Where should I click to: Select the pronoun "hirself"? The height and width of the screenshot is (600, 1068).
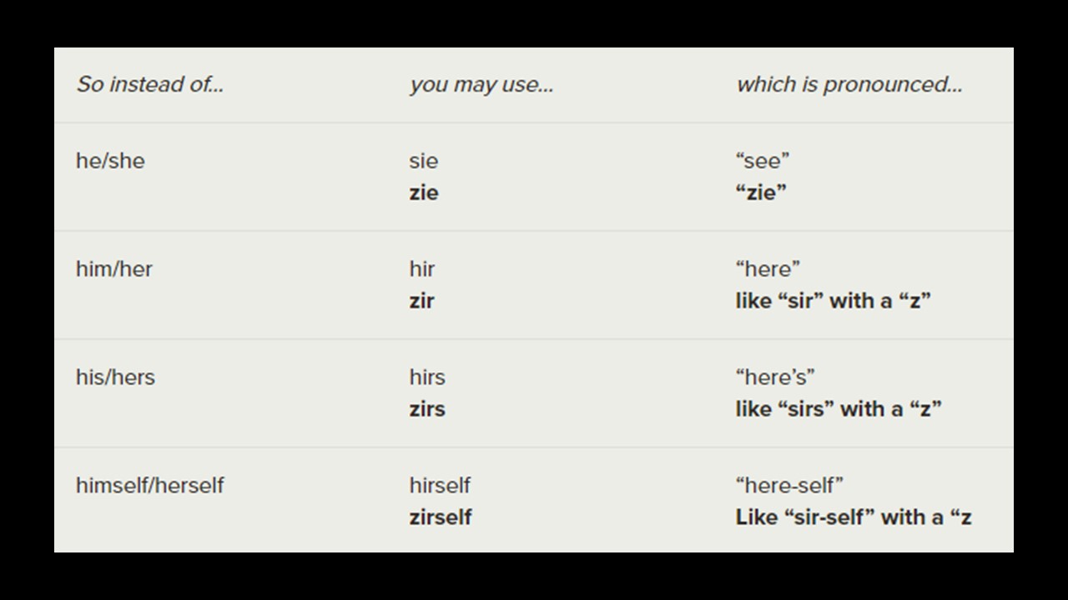440,485
